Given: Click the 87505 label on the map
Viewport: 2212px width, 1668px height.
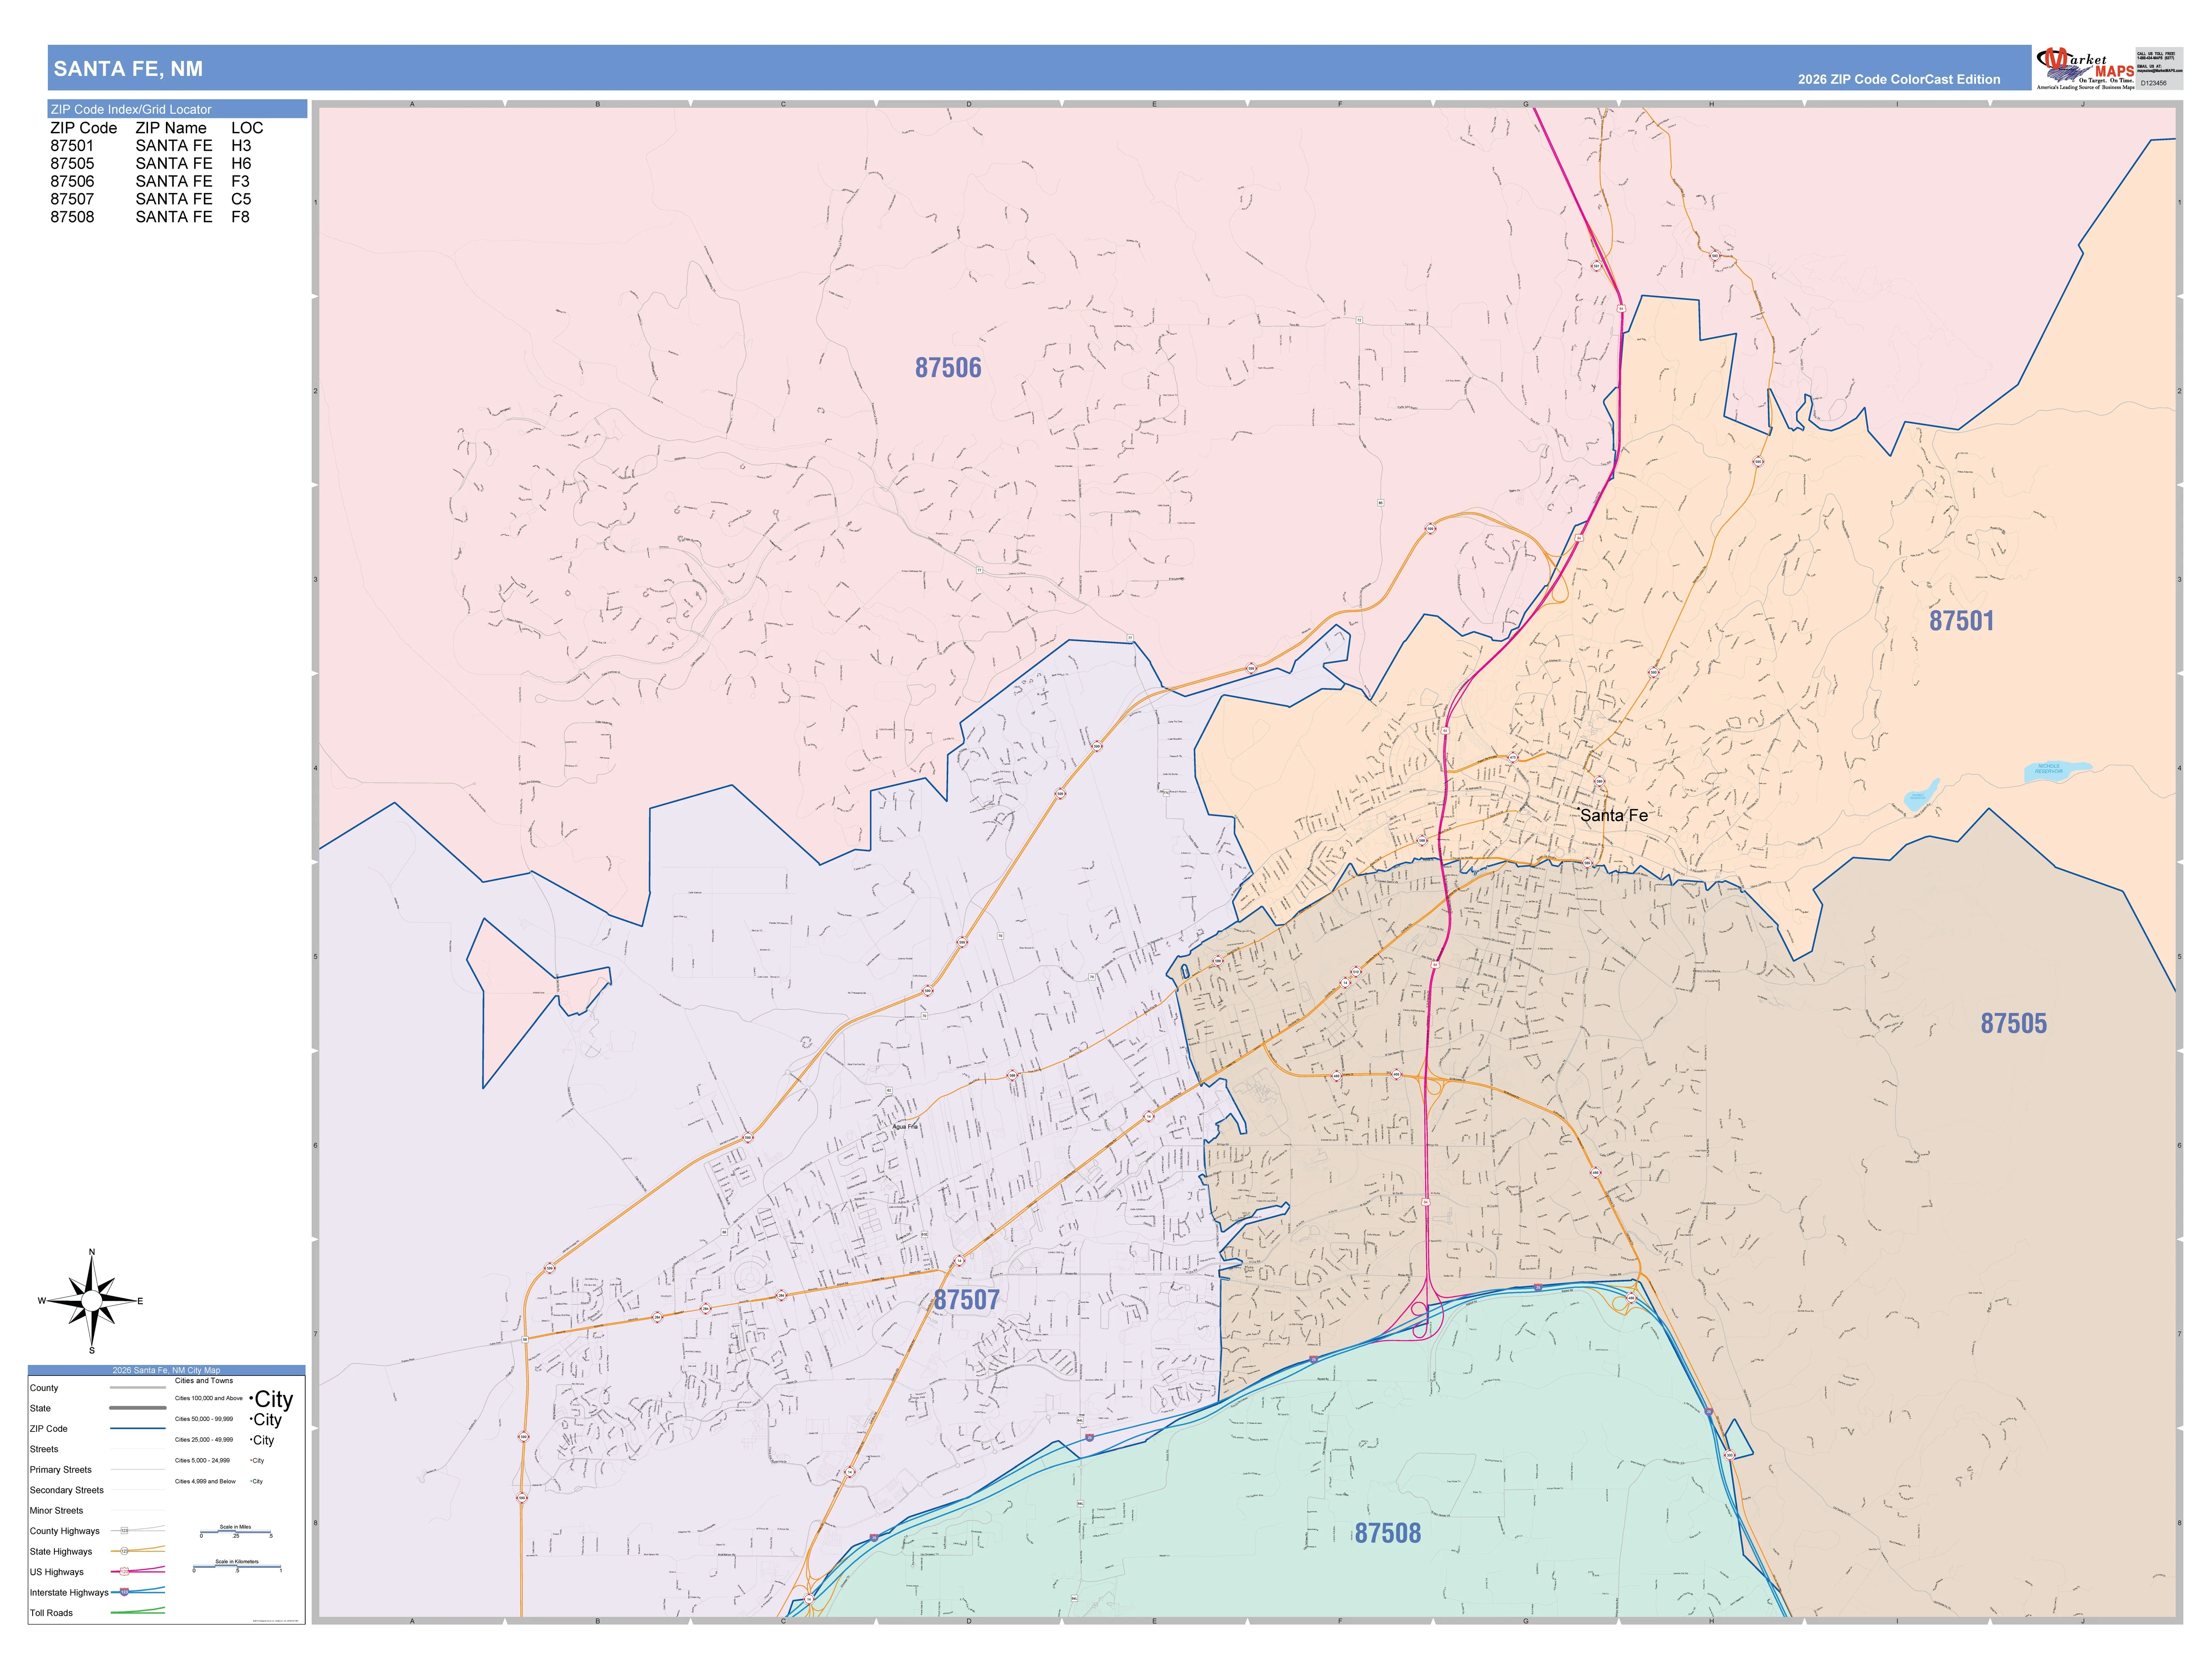Looking at the screenshot, I should 2014,1023.
